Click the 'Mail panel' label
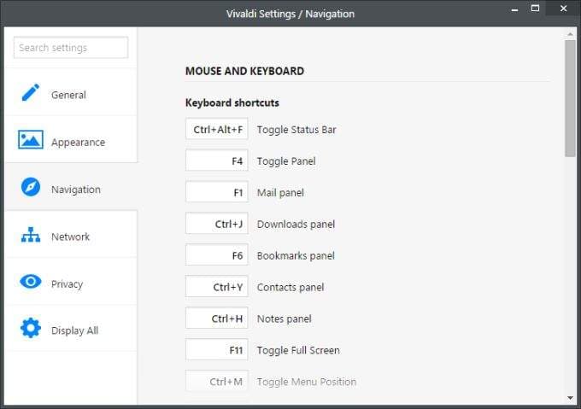The image size is (581, 409). [280, 193]
